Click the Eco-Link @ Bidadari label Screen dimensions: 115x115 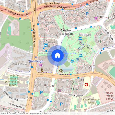(66, 32)
